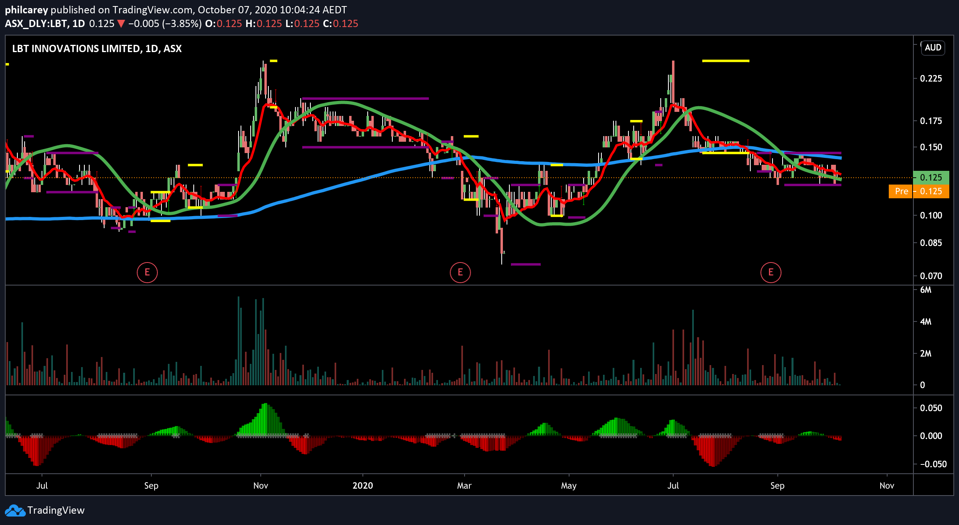Click the 0.085 price axis label
This screenshot has height=525, width=959.
pyautogui.click(x=931, y=243)
